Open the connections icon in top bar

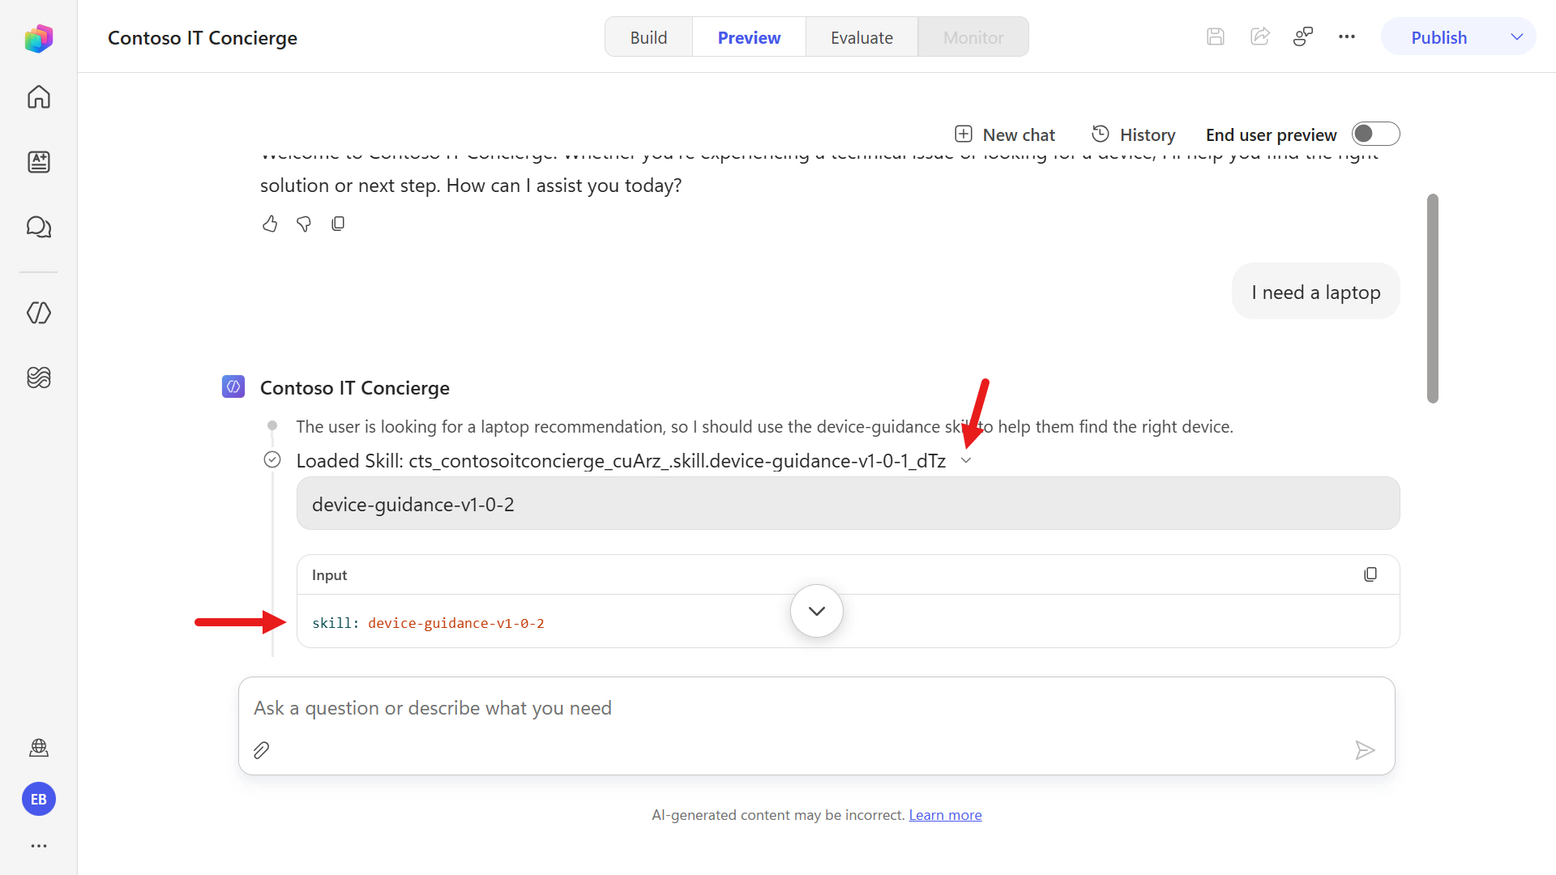(x=1303, y=37)
